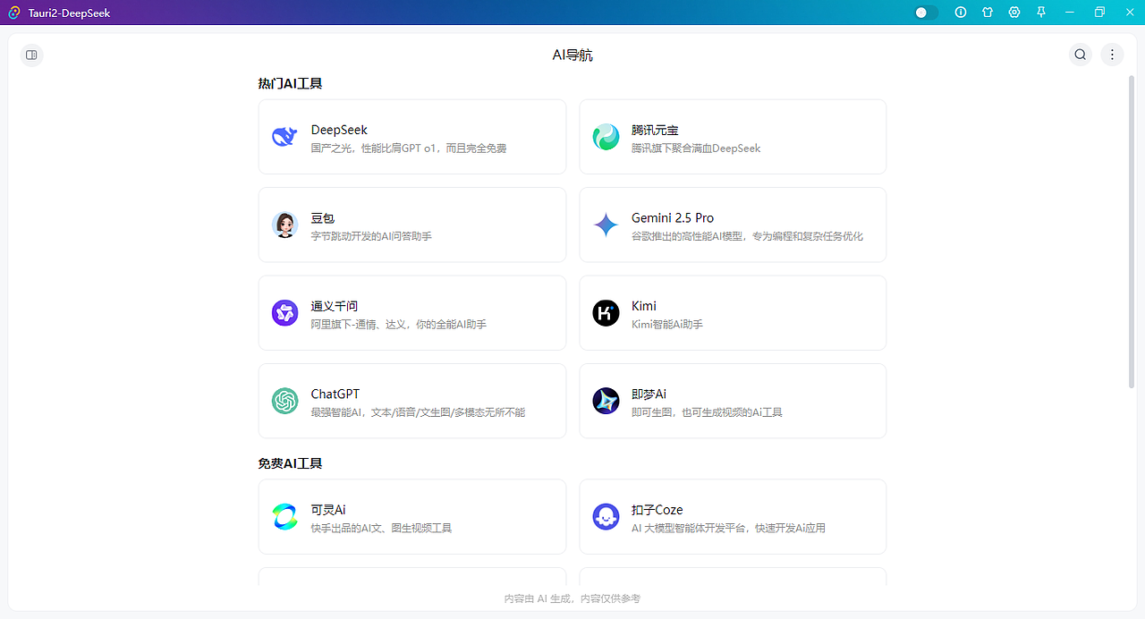Click text 字节跳动开发的AI问答助手
1145x619 pixels.
pos(371,236)
